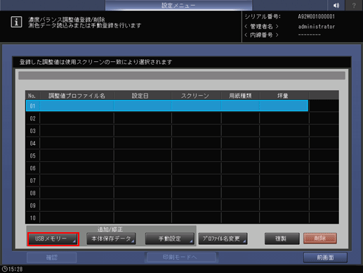Click the 管理者名 label

pyautogui.click(x=262, y=26)
